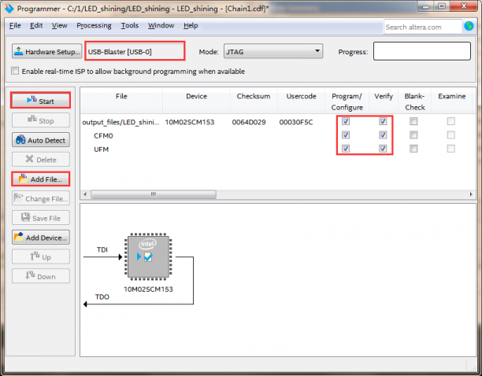This screenshot has width=482, height=376.
Task: Open the Edit menu
Action: 36,25
